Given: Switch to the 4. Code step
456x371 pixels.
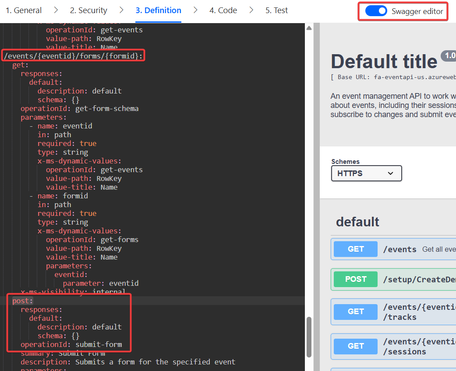Looking at the screenshot, I should [x=223, y=10].
